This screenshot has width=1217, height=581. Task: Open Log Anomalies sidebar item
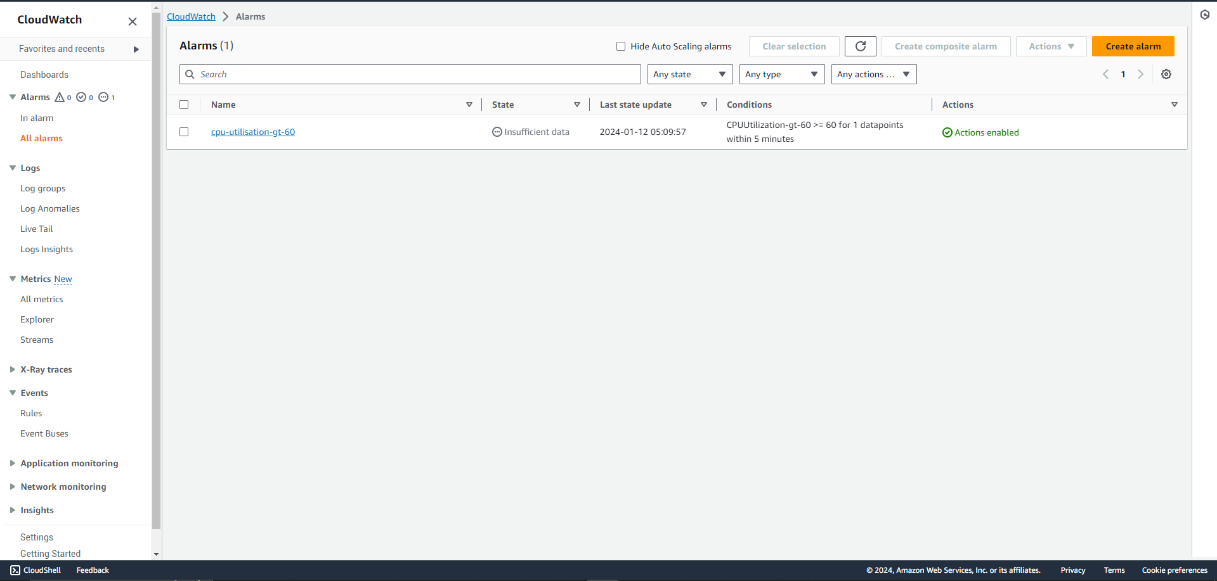[50, 208]
